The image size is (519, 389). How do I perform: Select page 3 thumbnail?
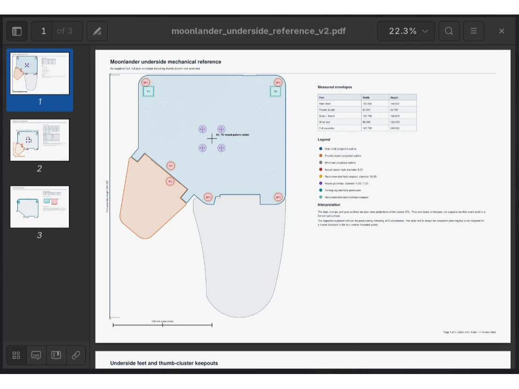pyautogui.click(x=40, y=207)
